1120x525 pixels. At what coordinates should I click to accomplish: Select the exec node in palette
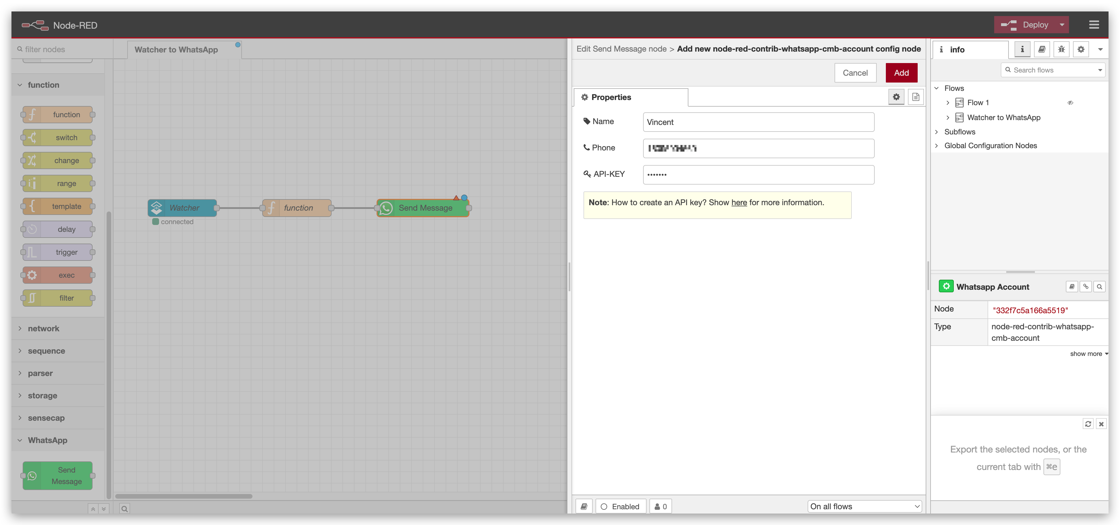(57, 275)
